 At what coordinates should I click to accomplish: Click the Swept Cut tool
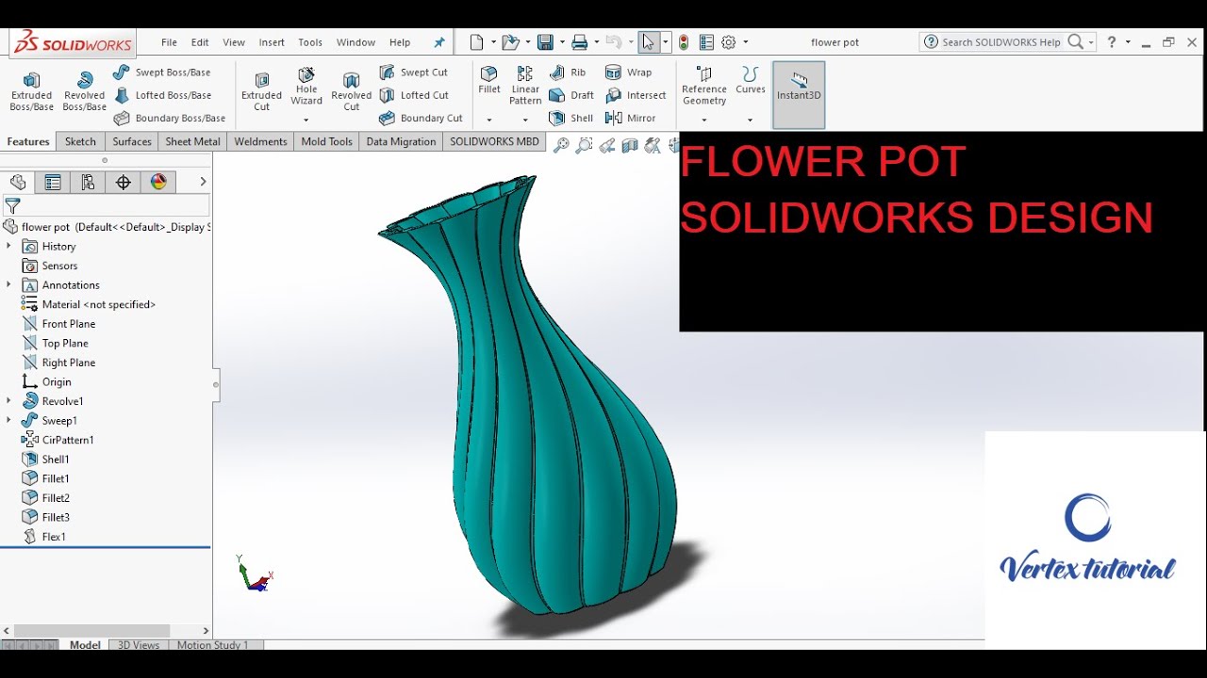tap(413, 73)
